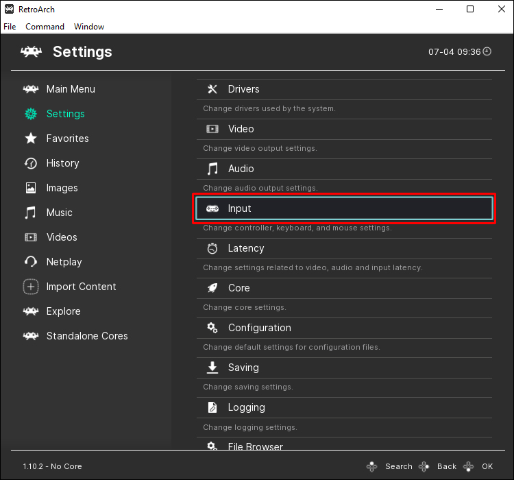Click the Latency stopwatch icon
514x480 pixels.
(212, 248)
